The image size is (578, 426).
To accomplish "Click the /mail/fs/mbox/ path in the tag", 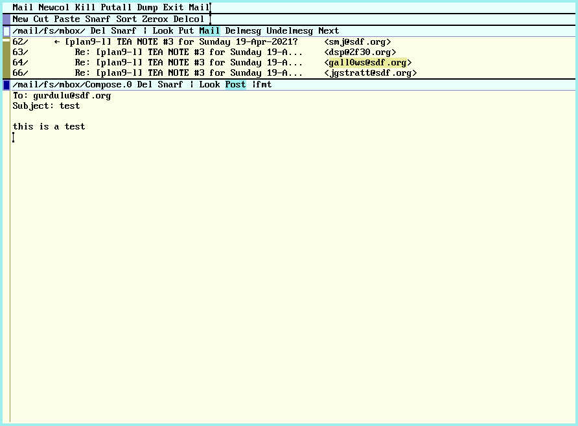I will (49, 31).
